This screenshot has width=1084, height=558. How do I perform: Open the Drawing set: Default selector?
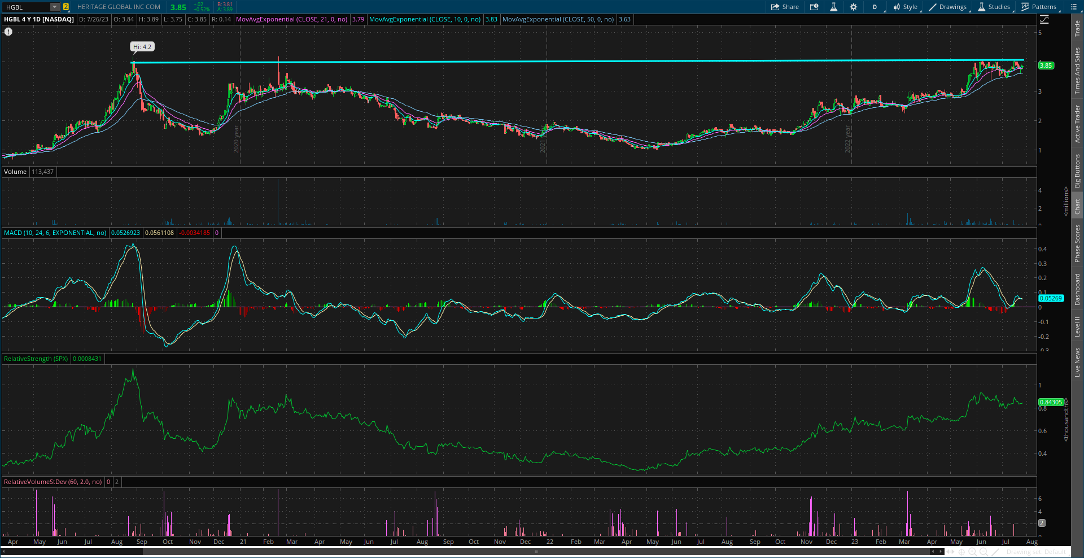click(x=1036, y=552)
